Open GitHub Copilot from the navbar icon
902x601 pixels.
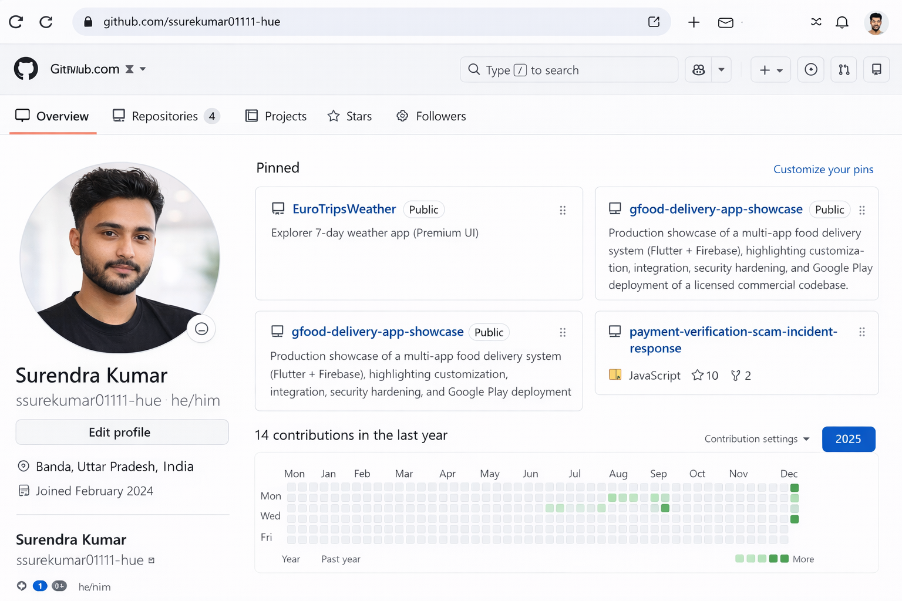(698, 69)
